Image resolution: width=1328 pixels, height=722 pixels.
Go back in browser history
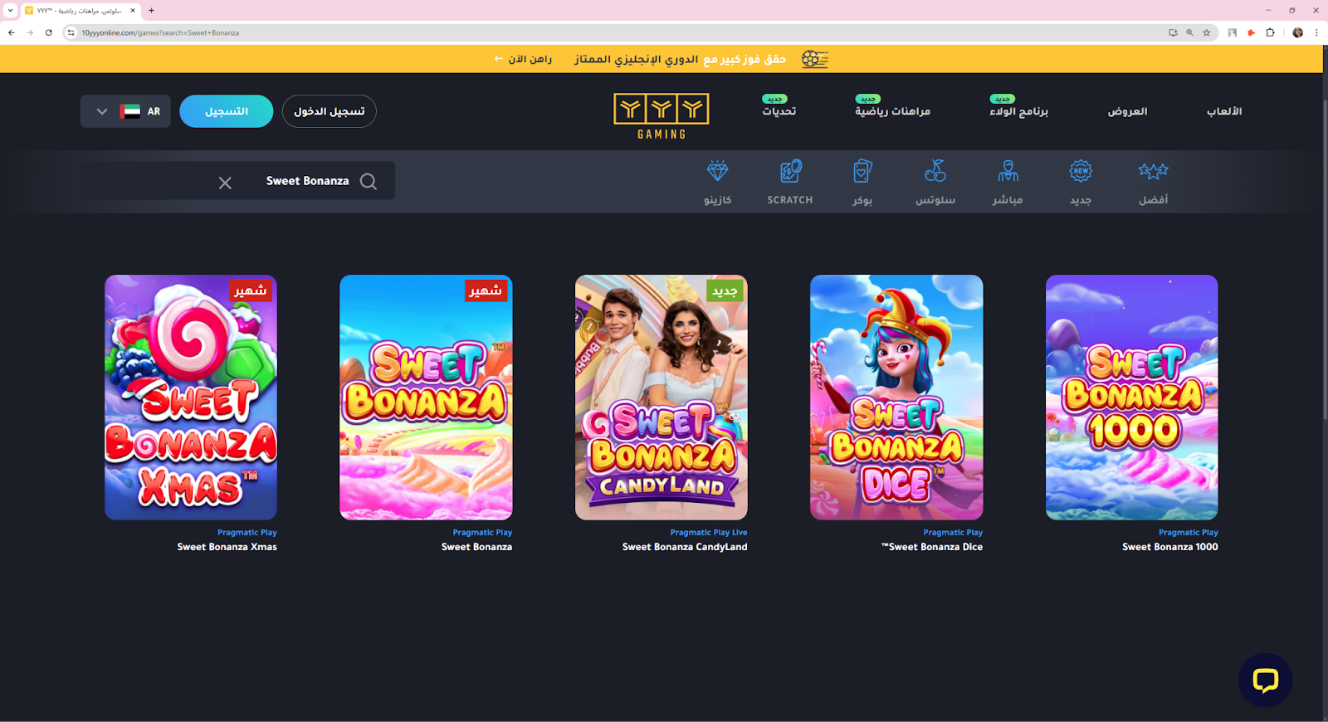pyautogui.click(x=12, y=32)
